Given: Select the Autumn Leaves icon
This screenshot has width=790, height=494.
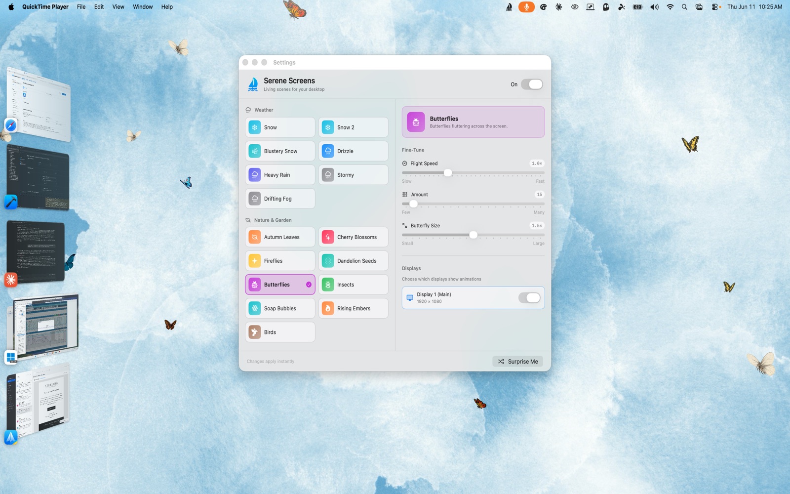Looking at the screenshot, I should (x=255, y=237).
